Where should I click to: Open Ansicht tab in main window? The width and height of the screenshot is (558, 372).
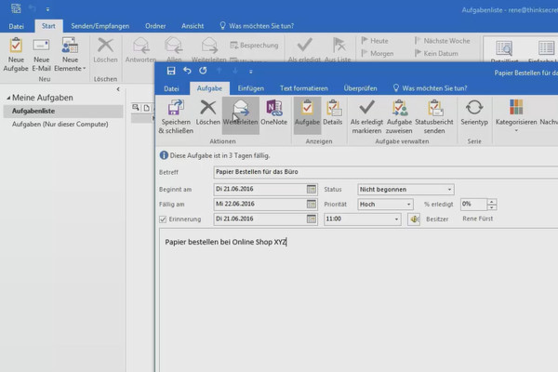[193, 26]
